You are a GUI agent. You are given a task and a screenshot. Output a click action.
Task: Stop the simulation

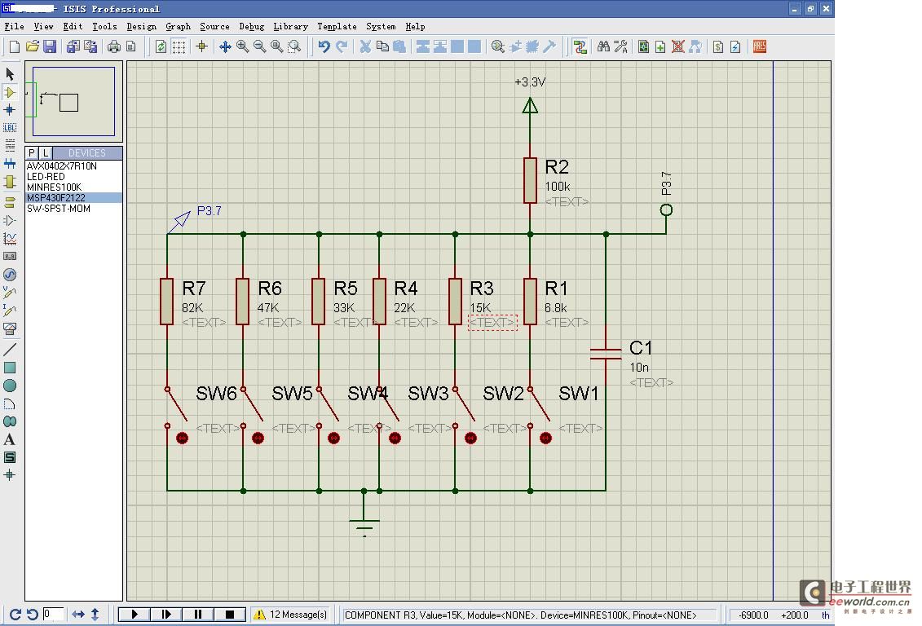click(x=229, y=615)
